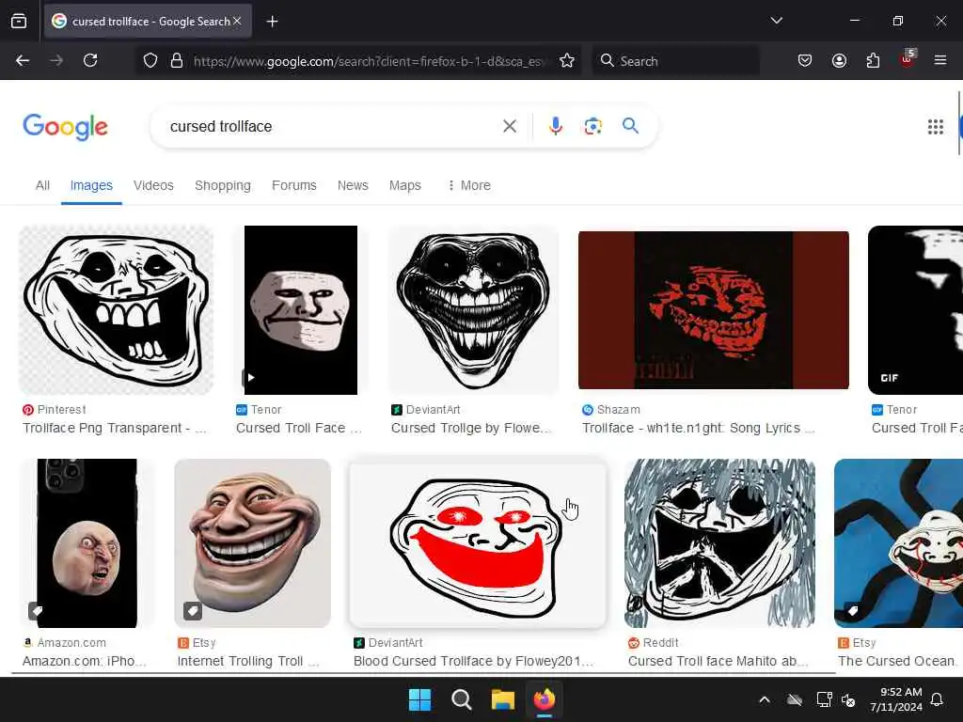Open the extensions puzzle icon
Viewport: 963px width, 722px height.
tap(873, 60)
